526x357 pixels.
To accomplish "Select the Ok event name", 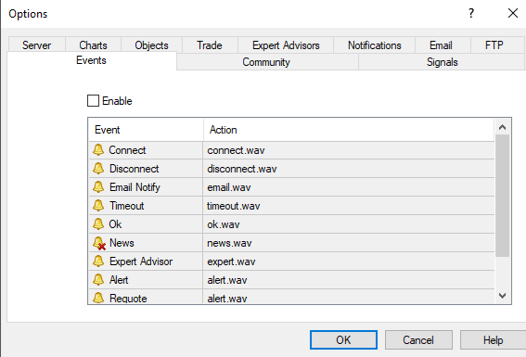I will pos(115,224).
